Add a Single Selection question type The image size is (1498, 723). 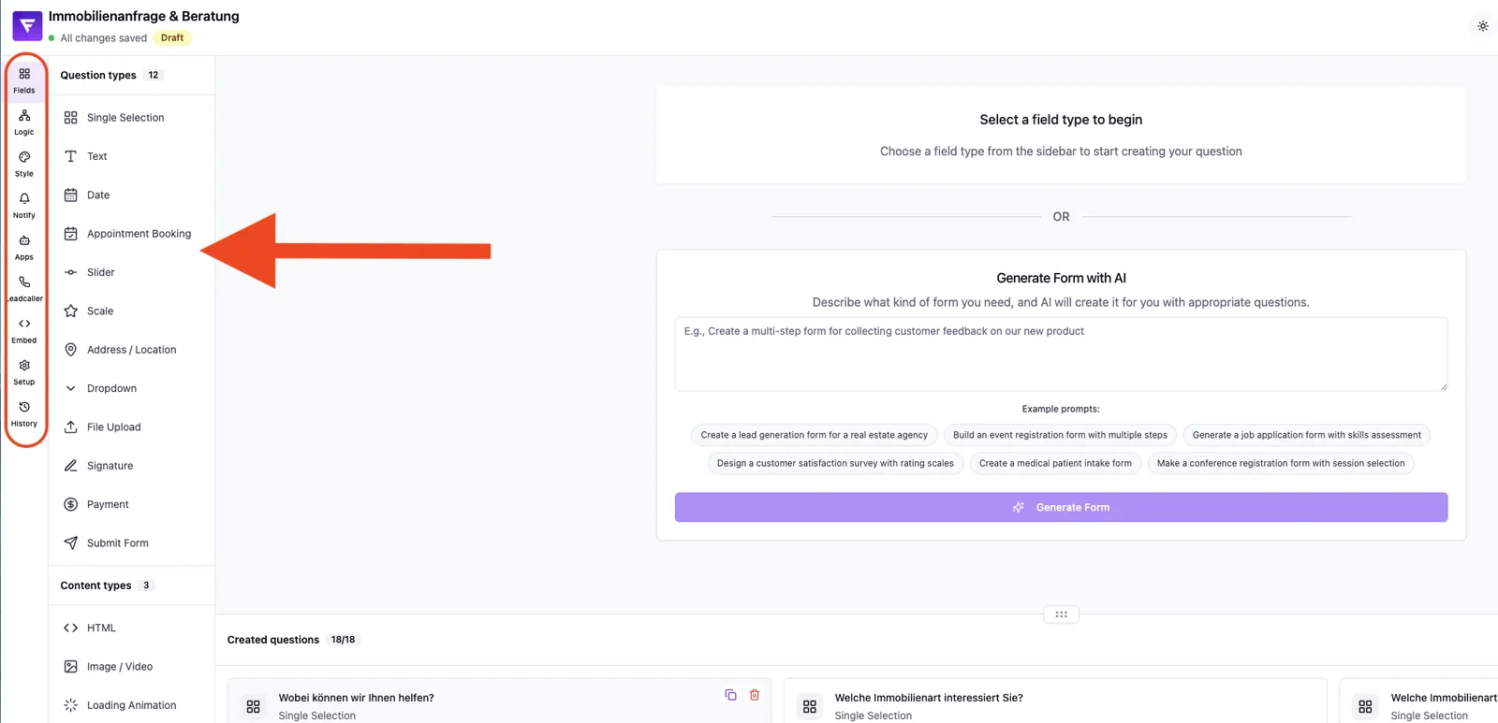click(131, 118)
